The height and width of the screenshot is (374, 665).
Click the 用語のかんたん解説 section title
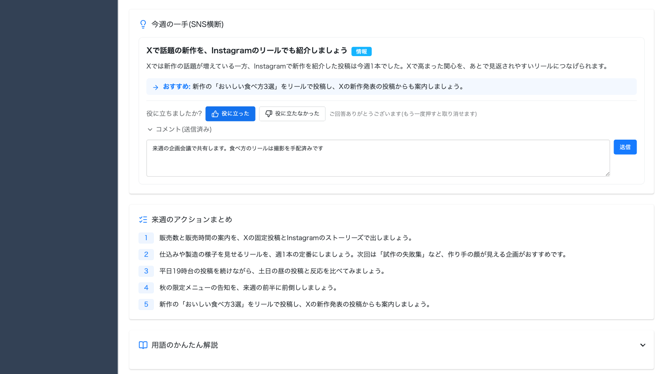[185, 345]
